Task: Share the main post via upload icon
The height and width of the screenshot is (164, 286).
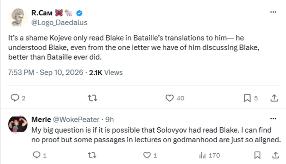Action: tap(274, 98)
